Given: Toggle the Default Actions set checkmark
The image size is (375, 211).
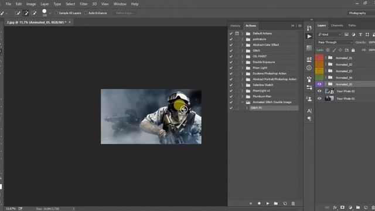Looking at the screenshot, I should coord(231,33).
